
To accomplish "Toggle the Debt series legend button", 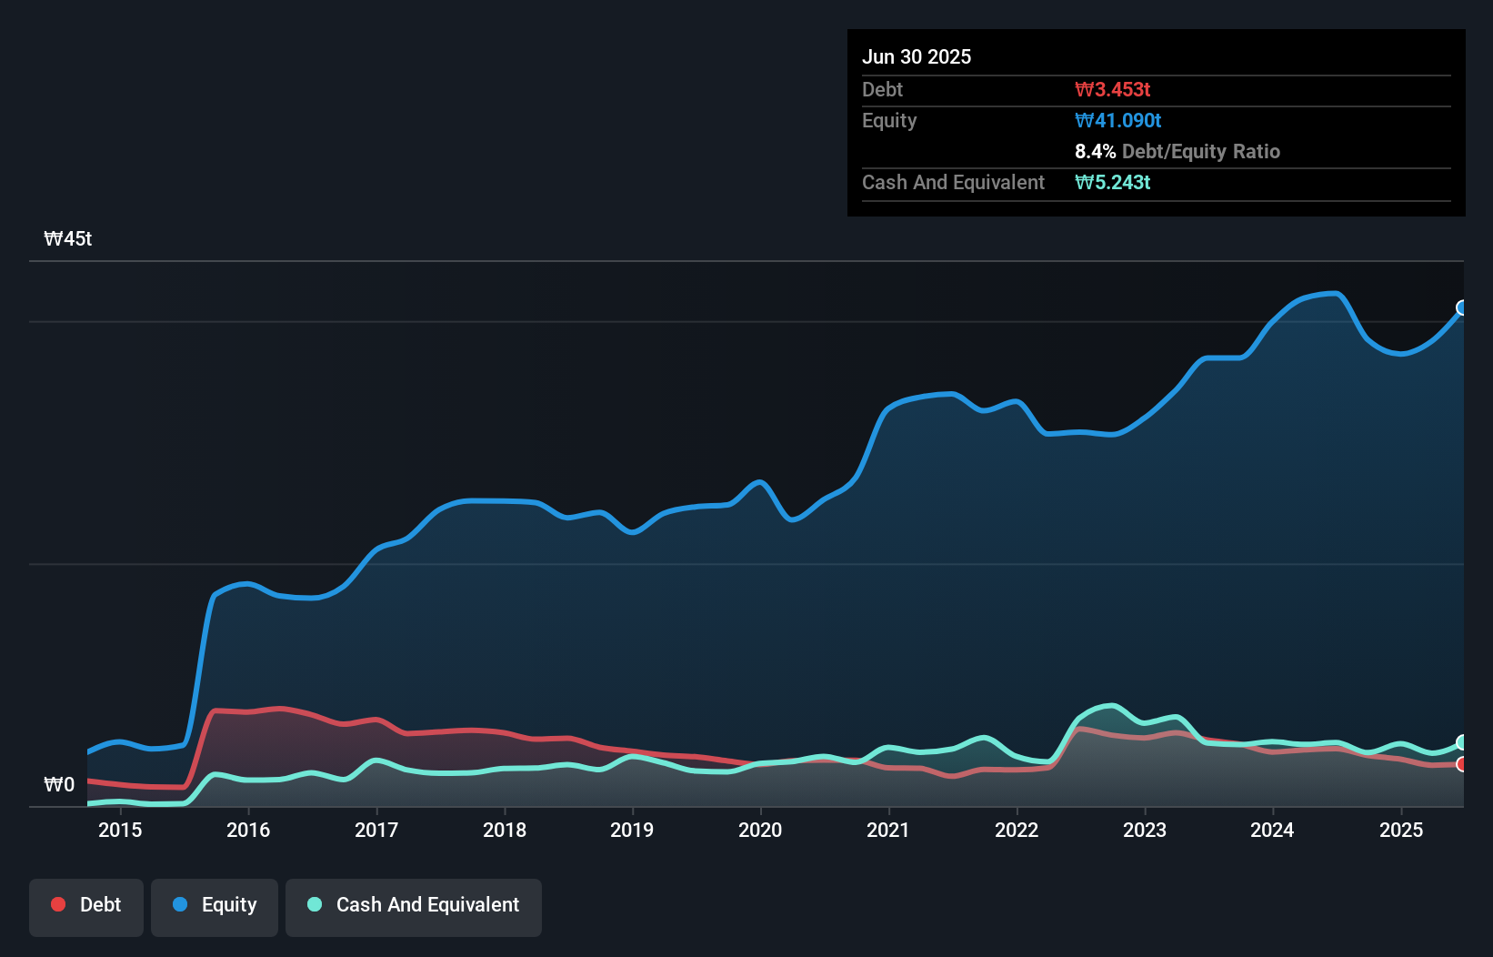I will [x=86, y=907].
